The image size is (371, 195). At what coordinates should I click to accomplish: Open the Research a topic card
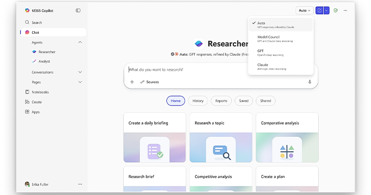(x=221, y=138)
